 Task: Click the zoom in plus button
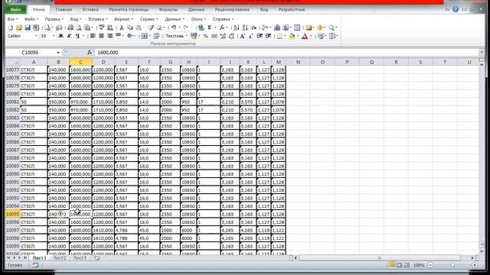point(475,265)
